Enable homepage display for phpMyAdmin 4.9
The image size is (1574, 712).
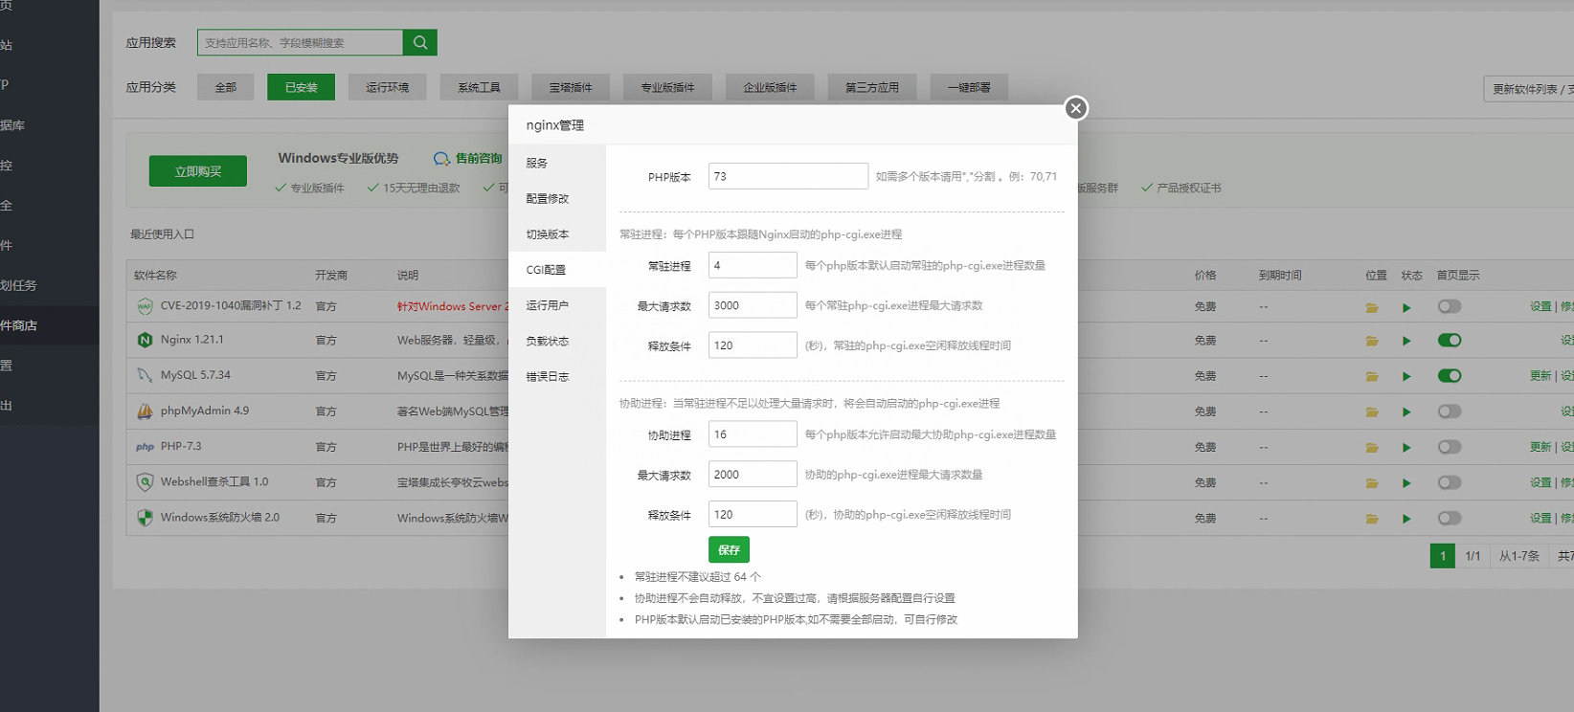[1450, 411]
